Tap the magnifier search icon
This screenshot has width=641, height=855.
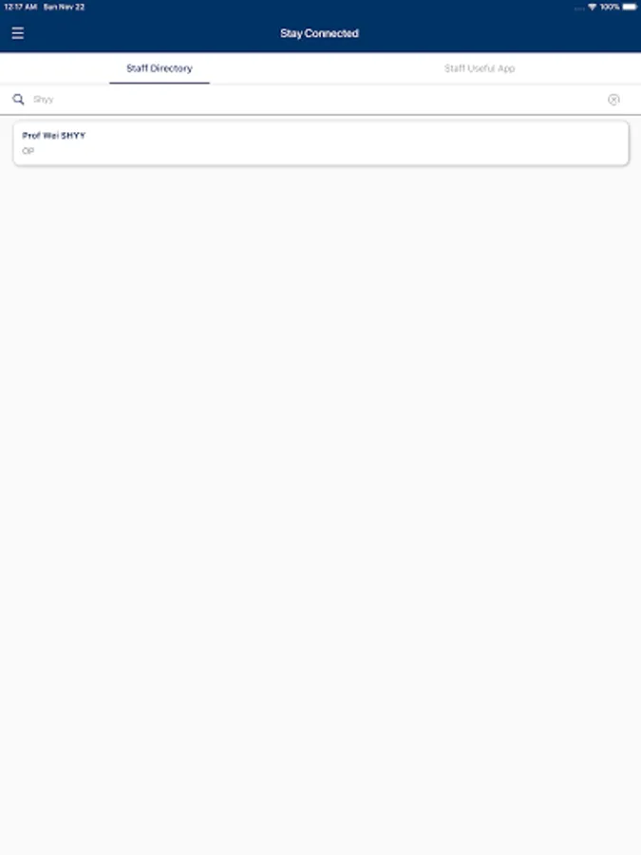18,99
